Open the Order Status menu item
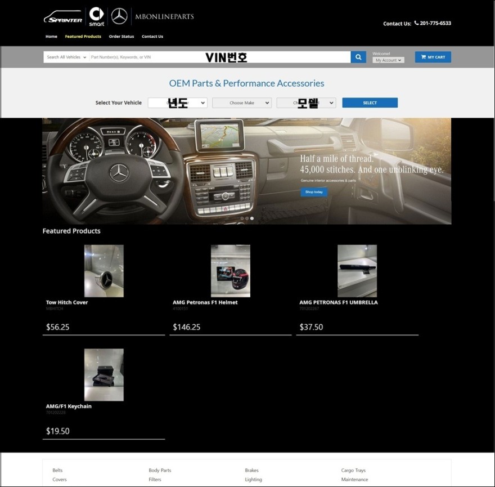495x487 pixels. (121, 37)
